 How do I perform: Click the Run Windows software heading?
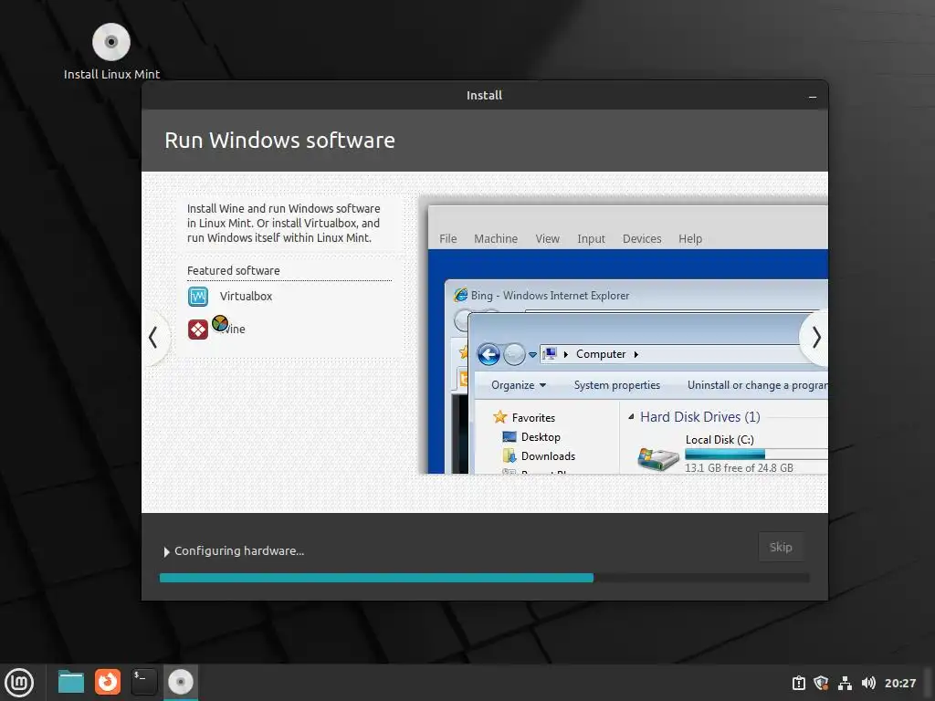(x=279, y=140)
